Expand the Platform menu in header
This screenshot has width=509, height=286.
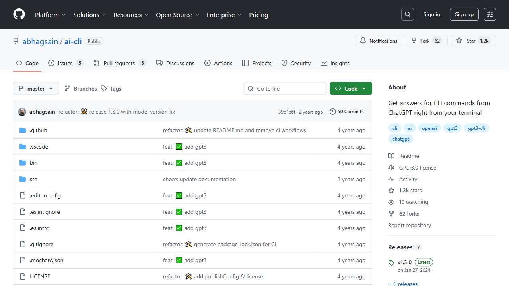[x=50, y=15]
